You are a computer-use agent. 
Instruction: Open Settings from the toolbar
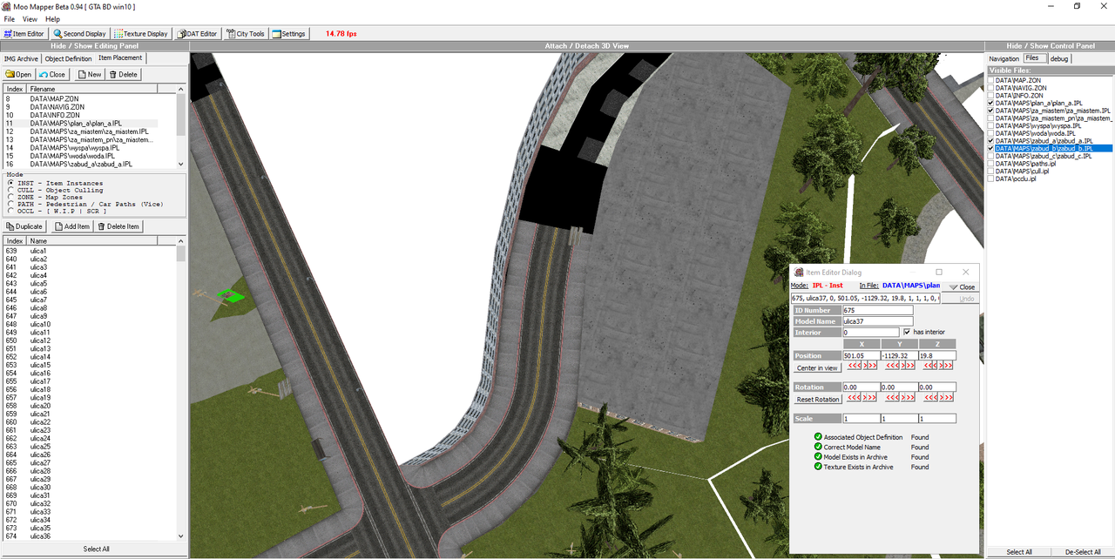click(x=289, y=34)
